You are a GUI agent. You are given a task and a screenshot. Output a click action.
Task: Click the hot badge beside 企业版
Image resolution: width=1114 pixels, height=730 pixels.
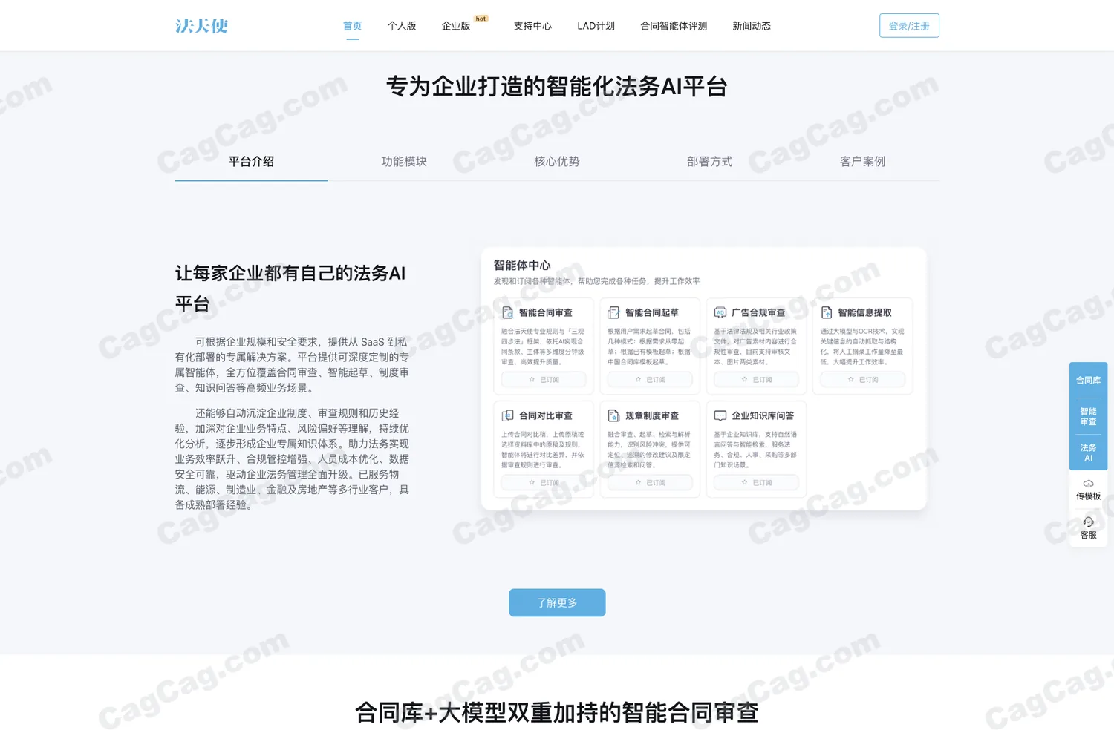point(481,19)
